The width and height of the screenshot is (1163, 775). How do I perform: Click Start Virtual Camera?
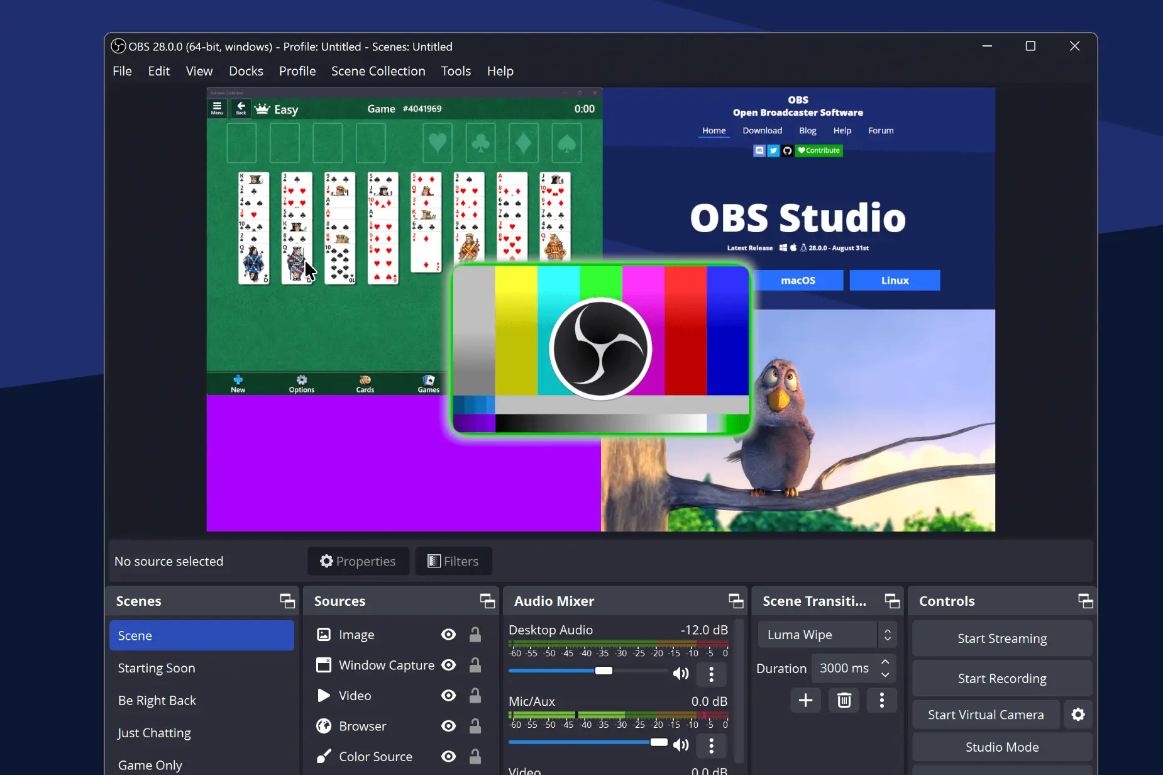[x=986, y=715]
